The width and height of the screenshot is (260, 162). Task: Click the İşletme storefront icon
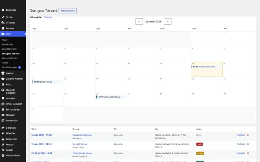tap(3, 73)
